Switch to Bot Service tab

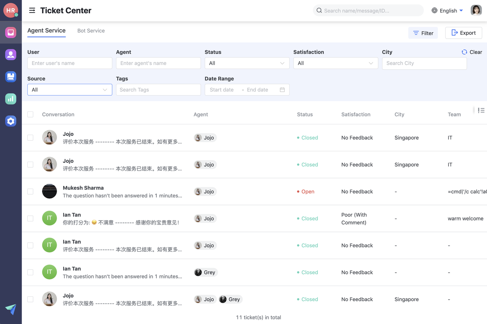(x=91, y=31)
